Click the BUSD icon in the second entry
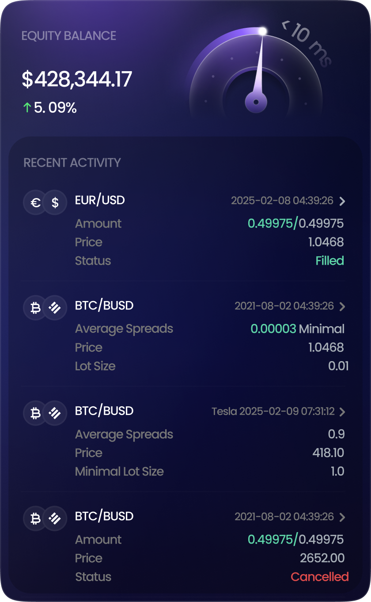 [x=55, y=308]
